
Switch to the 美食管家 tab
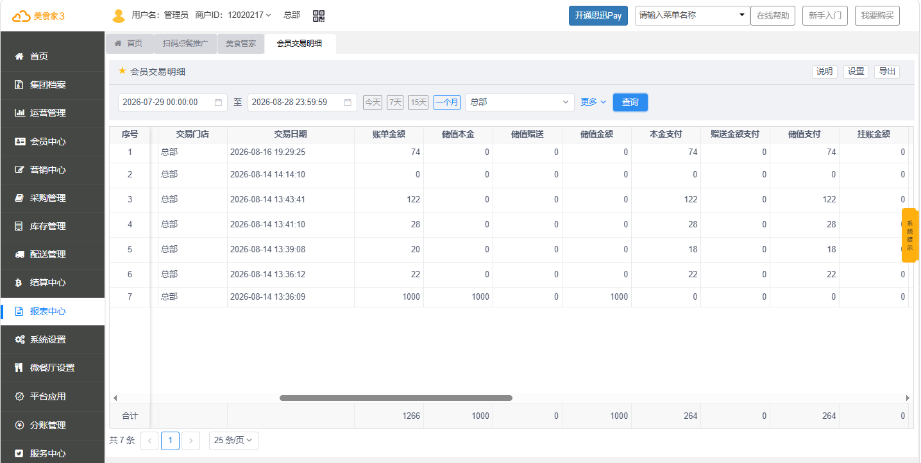pyautogui.click(x=241, y=44)
